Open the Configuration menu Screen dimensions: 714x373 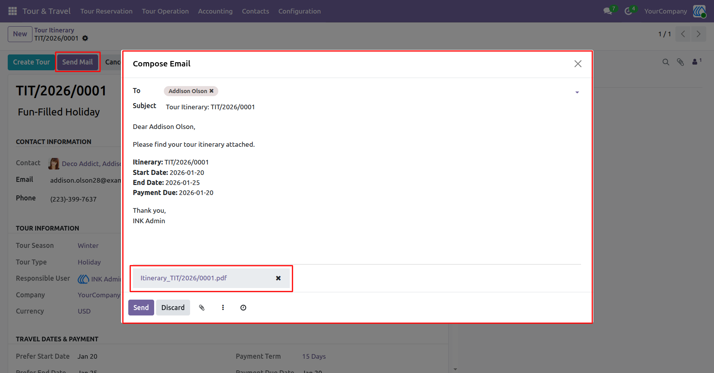tap(299, 11)
